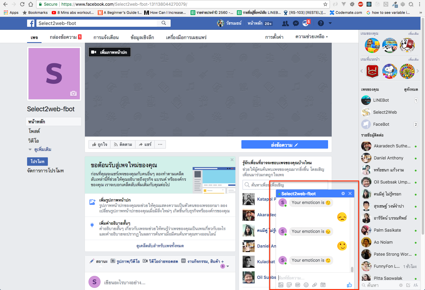425x290 pixels.
Task: Open Chrome menu with three dots
Action: pyautogui.click(x=420, y=4)
